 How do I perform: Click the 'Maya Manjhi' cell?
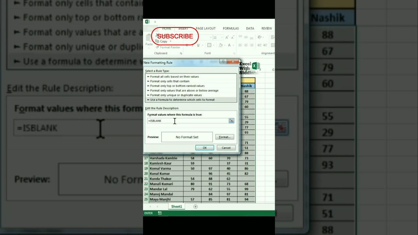[x=166, y=199]
